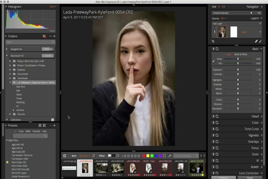
Task: Collapse the Histogram panel
Action: coord(6,7)
